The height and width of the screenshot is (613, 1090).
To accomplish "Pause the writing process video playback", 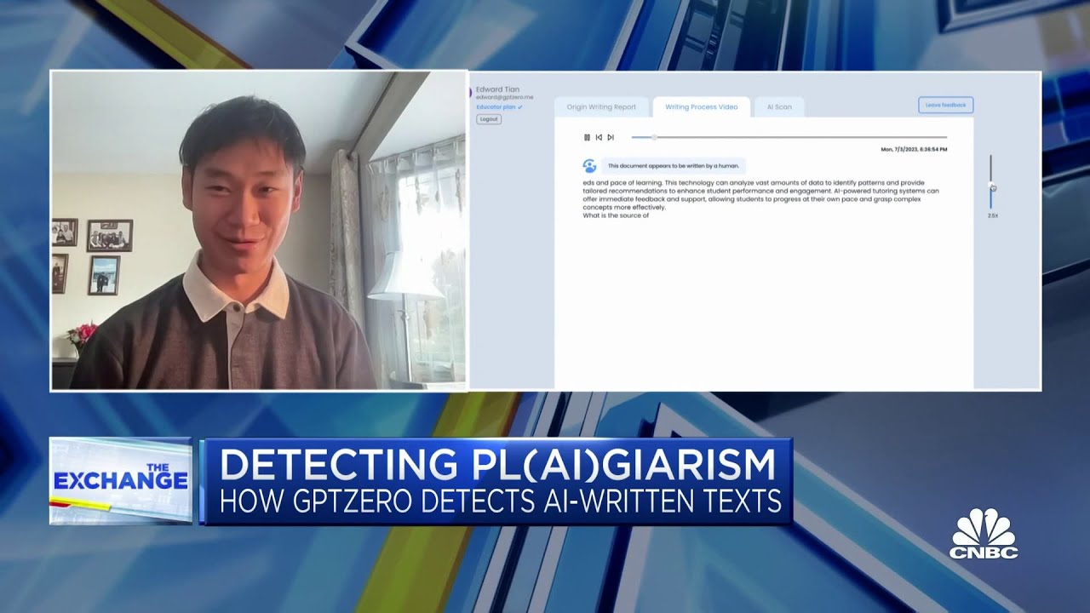I will 587,137.
